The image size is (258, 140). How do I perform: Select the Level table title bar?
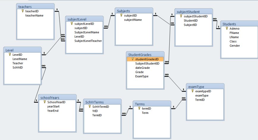click(x=23, y=50)
